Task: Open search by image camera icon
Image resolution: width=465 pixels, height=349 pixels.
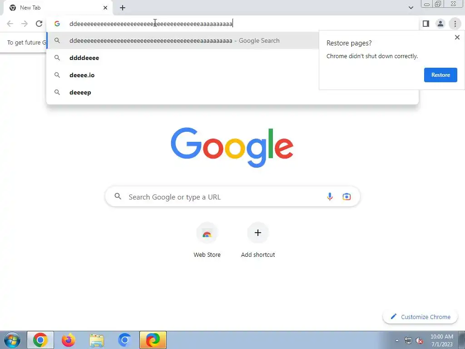Action: (346, 196)
